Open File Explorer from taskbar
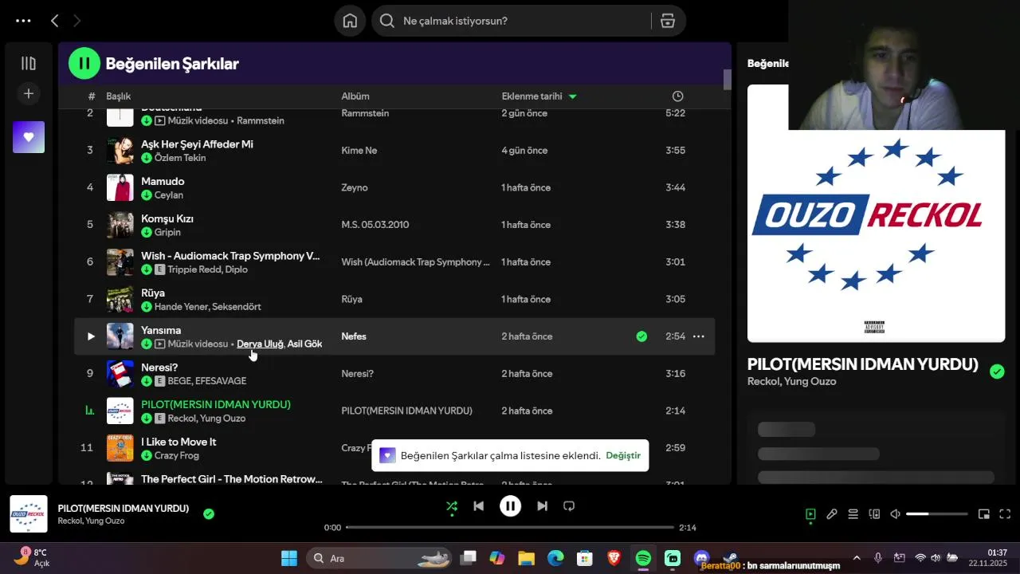The height and width of the screenshot is (574, 1020). (526, 558)
